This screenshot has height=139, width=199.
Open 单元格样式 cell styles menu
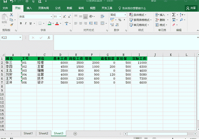point(139,25)
